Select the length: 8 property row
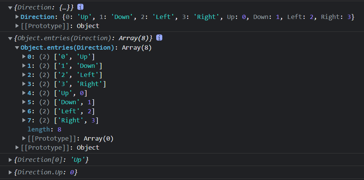 tap(44, 130)
